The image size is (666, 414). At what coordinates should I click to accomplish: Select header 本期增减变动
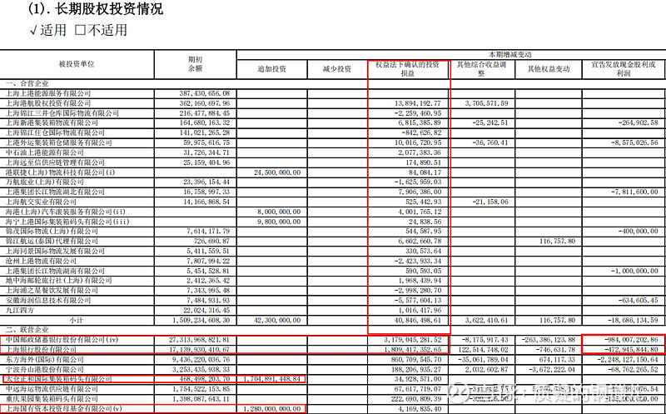[509, 55]
